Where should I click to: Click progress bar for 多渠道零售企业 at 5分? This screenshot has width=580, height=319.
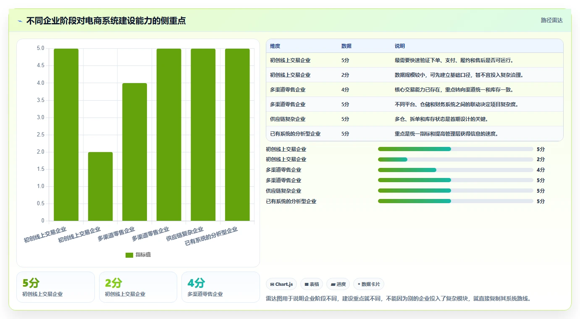(456, 180)
